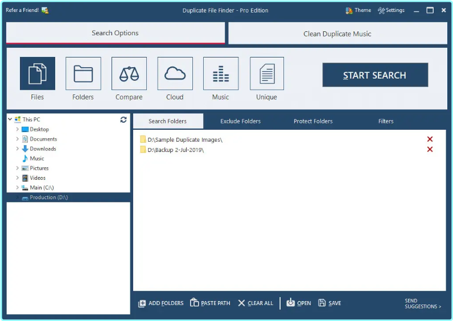453x321 pixels.
Task: Remove D:\Backup 2-Jul-2019\ with red X
Action: pyautogui.click(x=430, y=149)
